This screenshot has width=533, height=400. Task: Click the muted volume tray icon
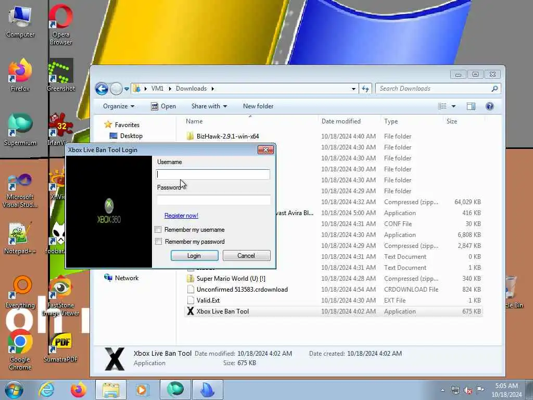(x=468, y=391)
